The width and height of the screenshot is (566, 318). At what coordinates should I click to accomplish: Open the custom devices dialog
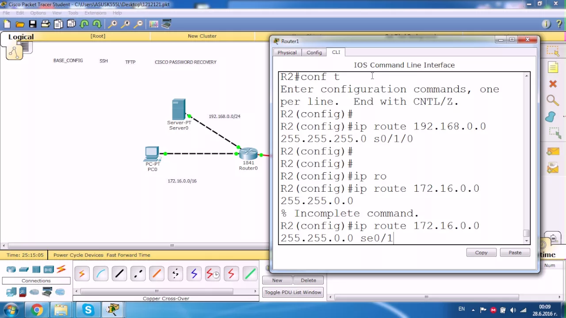tap(167, 24)
